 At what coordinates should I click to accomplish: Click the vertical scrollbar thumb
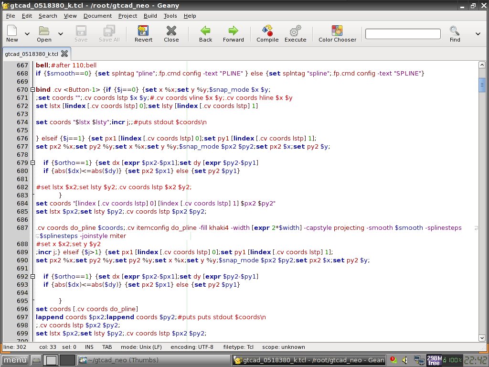(x=482, y=85)
